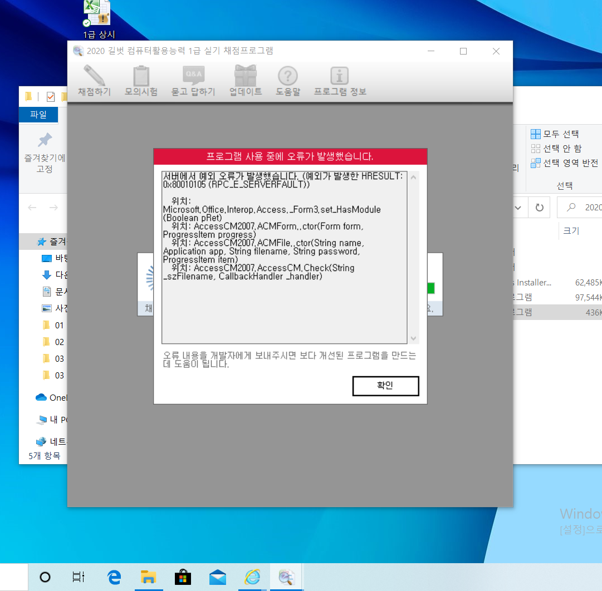Open the 모의시험 clipboard icon
The width and height of the screenshot is (602, 591).
coord(141,76)
